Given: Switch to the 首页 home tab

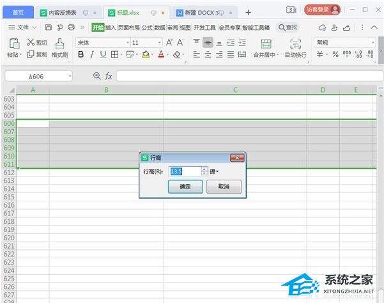Looking at the screenshot, I should 18,12.
